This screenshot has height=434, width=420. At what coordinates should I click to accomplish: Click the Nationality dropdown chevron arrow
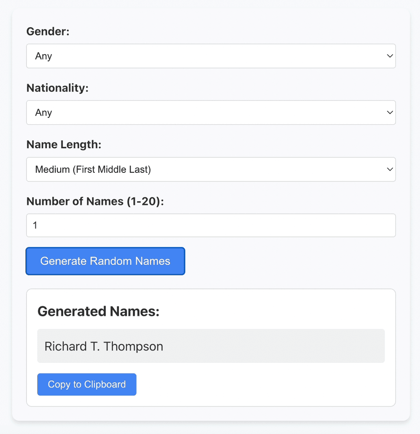point(389,113)
